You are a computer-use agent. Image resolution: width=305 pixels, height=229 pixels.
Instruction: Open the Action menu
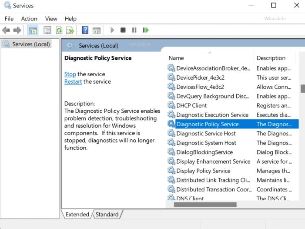coord(29,19)
